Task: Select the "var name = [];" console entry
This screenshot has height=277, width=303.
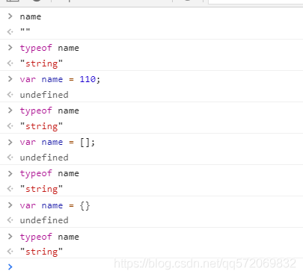Action: pyautogui.click(x=58, y=143)
